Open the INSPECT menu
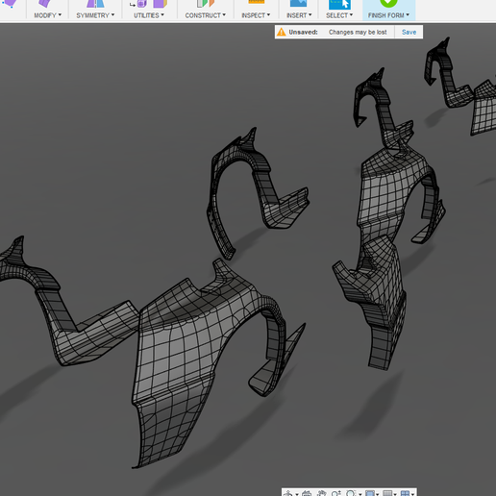 pyautogui.click(x=256, y=15)
